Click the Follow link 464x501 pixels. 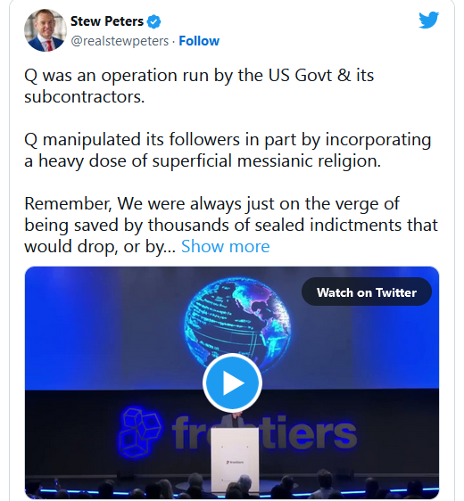pyautogui.click(x=199, y=41)
